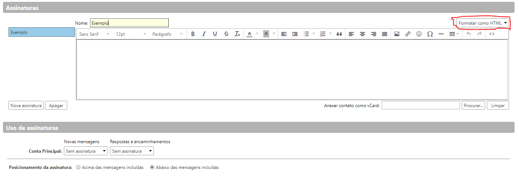Apply the text color
Image resolution: width=519 pixels, height=177 pixels.
[x=250, y=34]
